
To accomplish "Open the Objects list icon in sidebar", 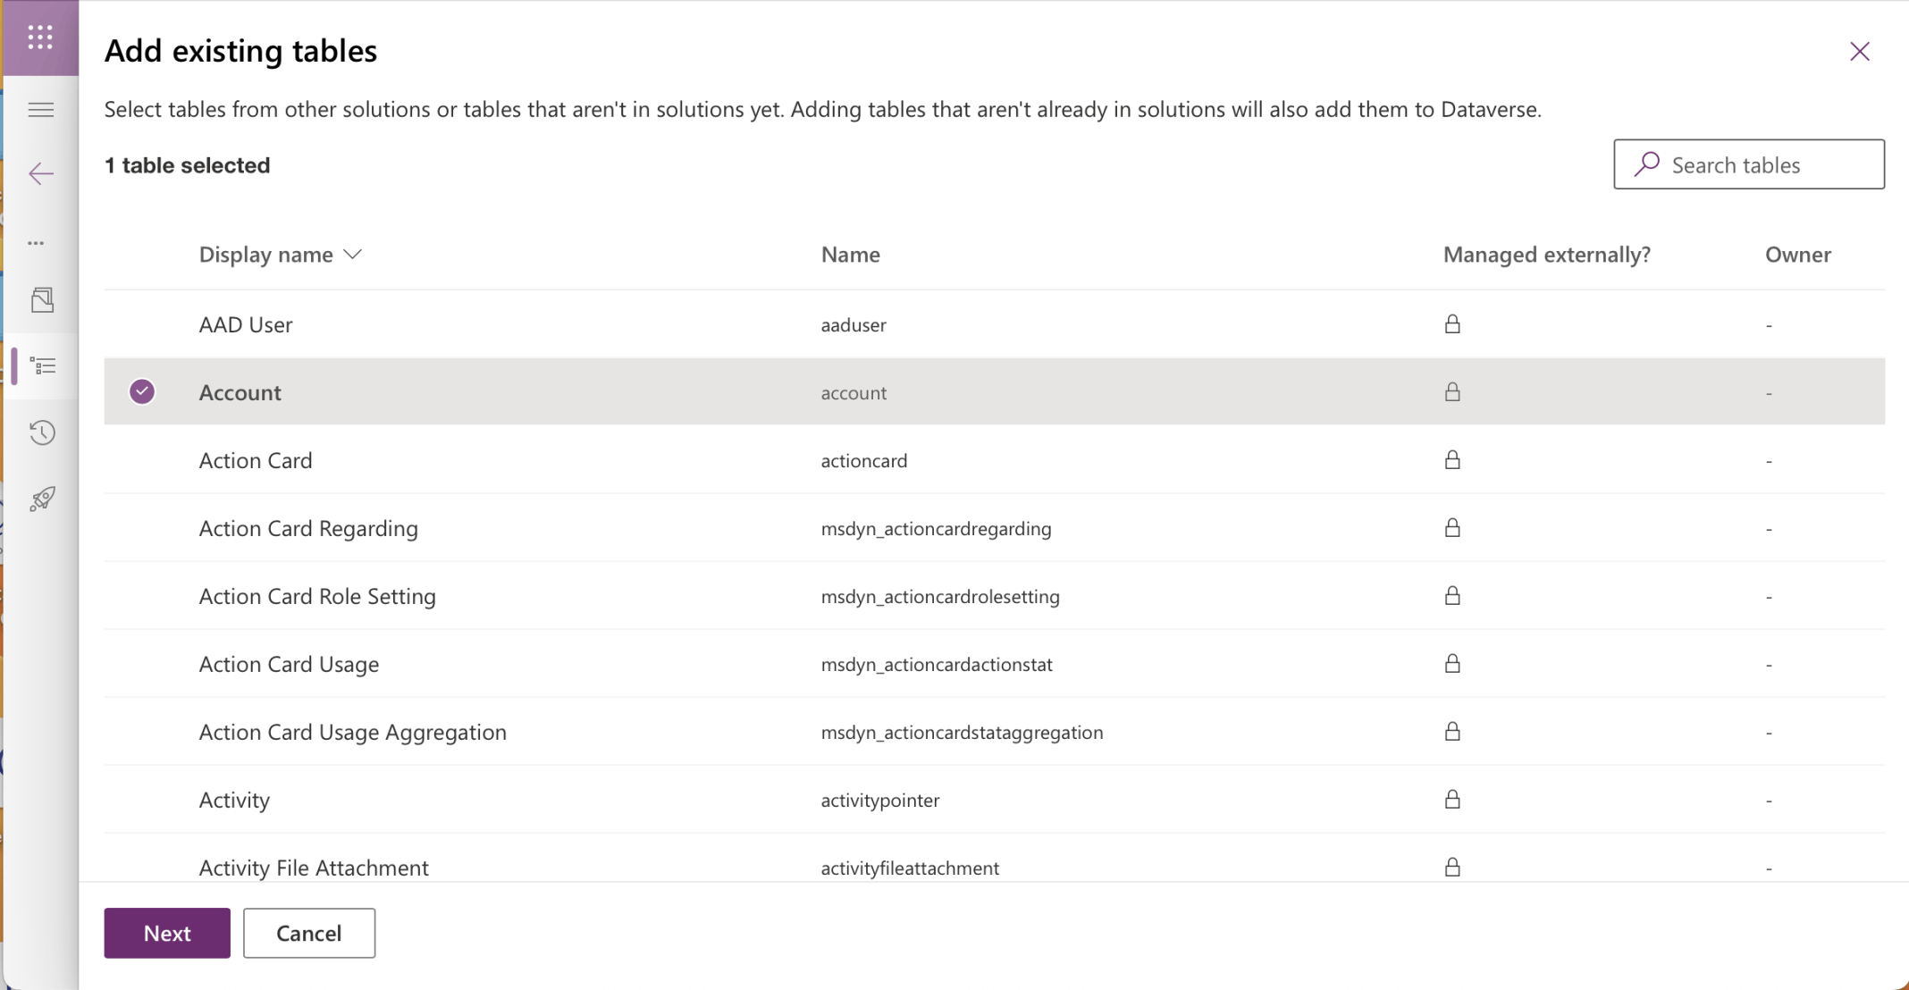I will [42, 366].
